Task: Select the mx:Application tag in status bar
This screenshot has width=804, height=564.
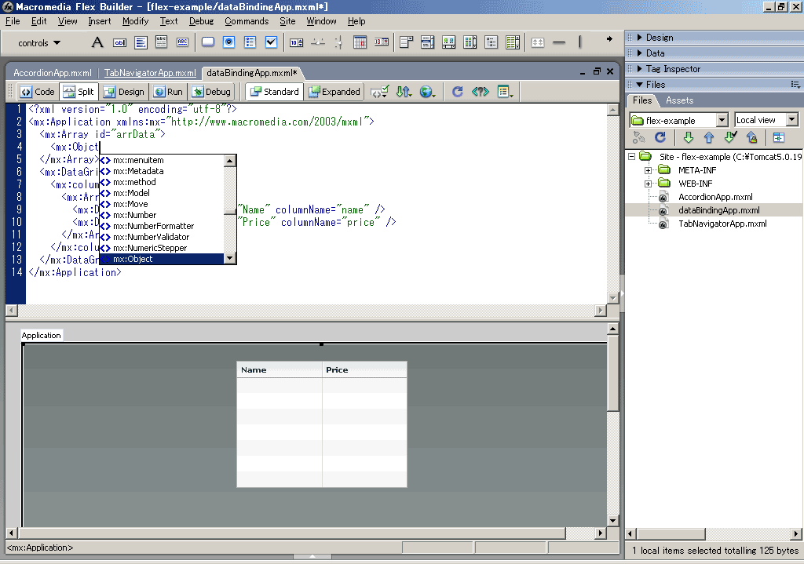Action: pyautogui.click(x=40, y=548)
